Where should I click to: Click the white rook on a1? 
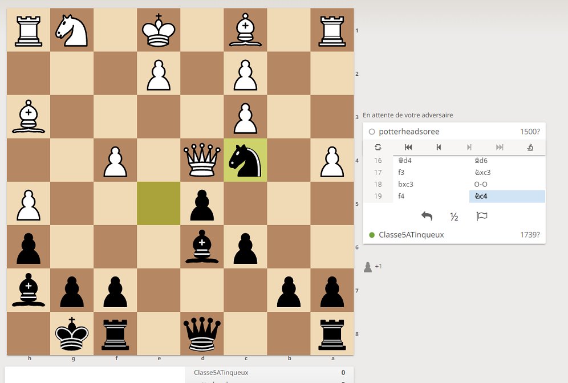point(332,30)
